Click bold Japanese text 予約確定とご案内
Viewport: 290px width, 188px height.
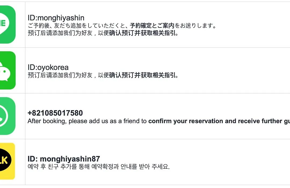click(152, 26)
